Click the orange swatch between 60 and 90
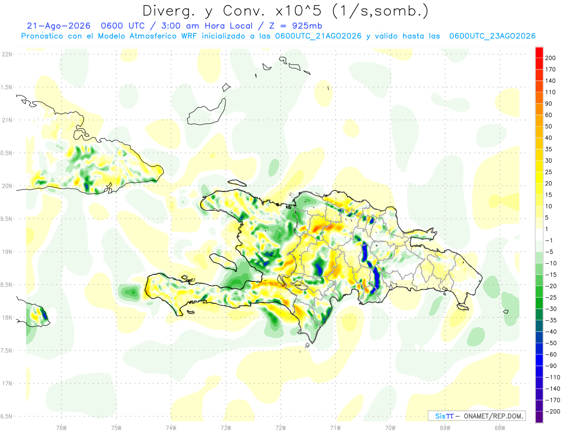This screenshot has width=561, height=434. point(539,110)
